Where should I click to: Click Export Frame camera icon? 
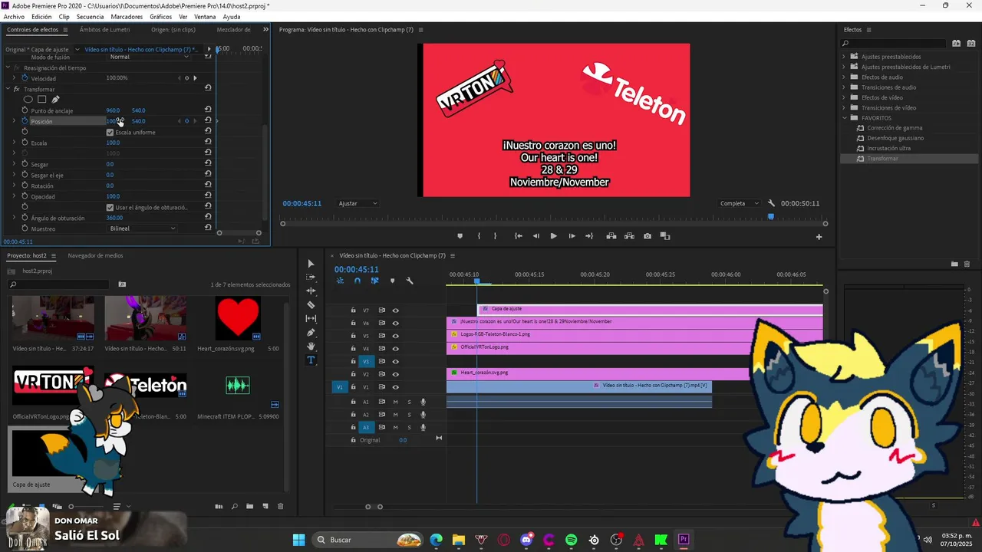tap(648, 236)
